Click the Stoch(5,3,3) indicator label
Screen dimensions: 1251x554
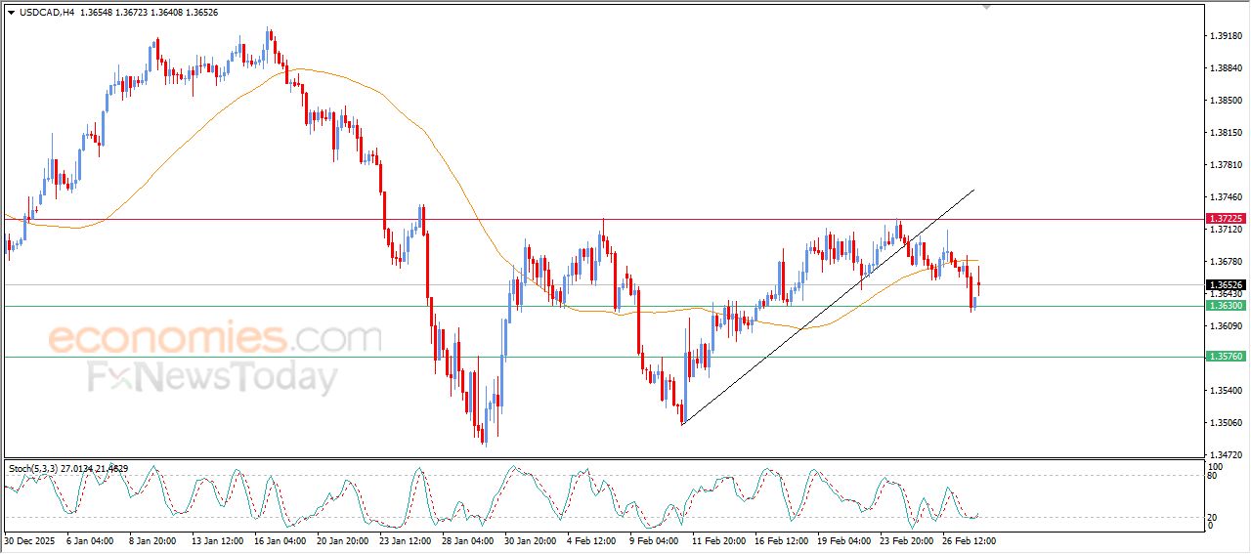[x=68, y=469]
